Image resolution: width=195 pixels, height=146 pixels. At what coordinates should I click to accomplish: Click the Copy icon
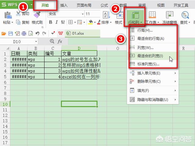[18, 22]
